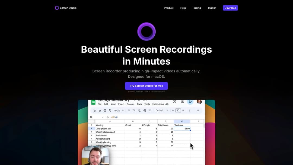Screen dimensions: 293x165
Task: Increase font size with plus button
Action: coord(183,110)
